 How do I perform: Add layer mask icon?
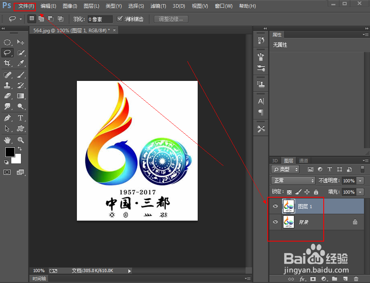(x=313, y=279)
